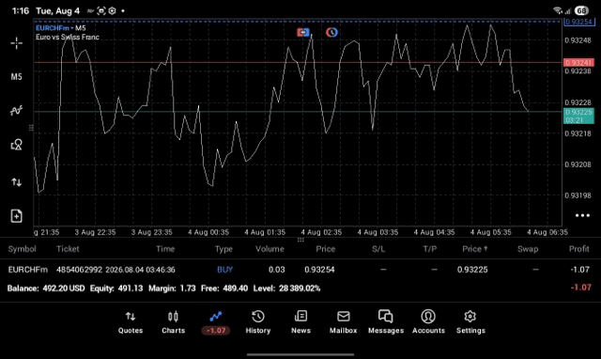601x359 pixels.
Task: Tap the new order document icon
Action: (x=16, y=216)
